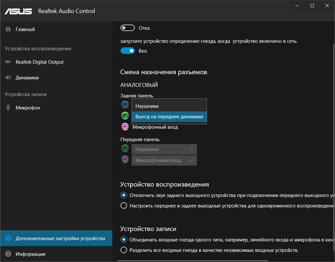
Task: Click the green front panel jack icon
Action: (x=125, y=149)
